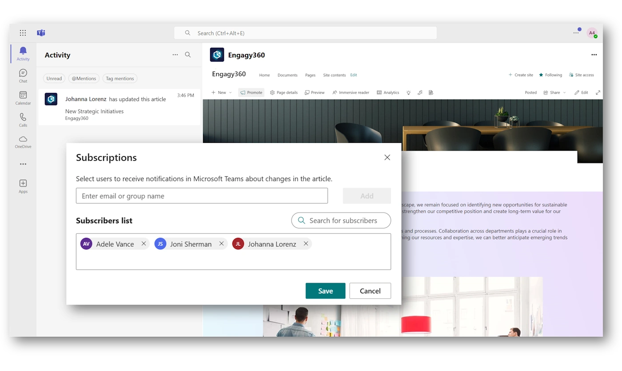This screenshot has width=622, height=371.
Task: Open OneDrive from the sidebar
Action: coord(23,142)
